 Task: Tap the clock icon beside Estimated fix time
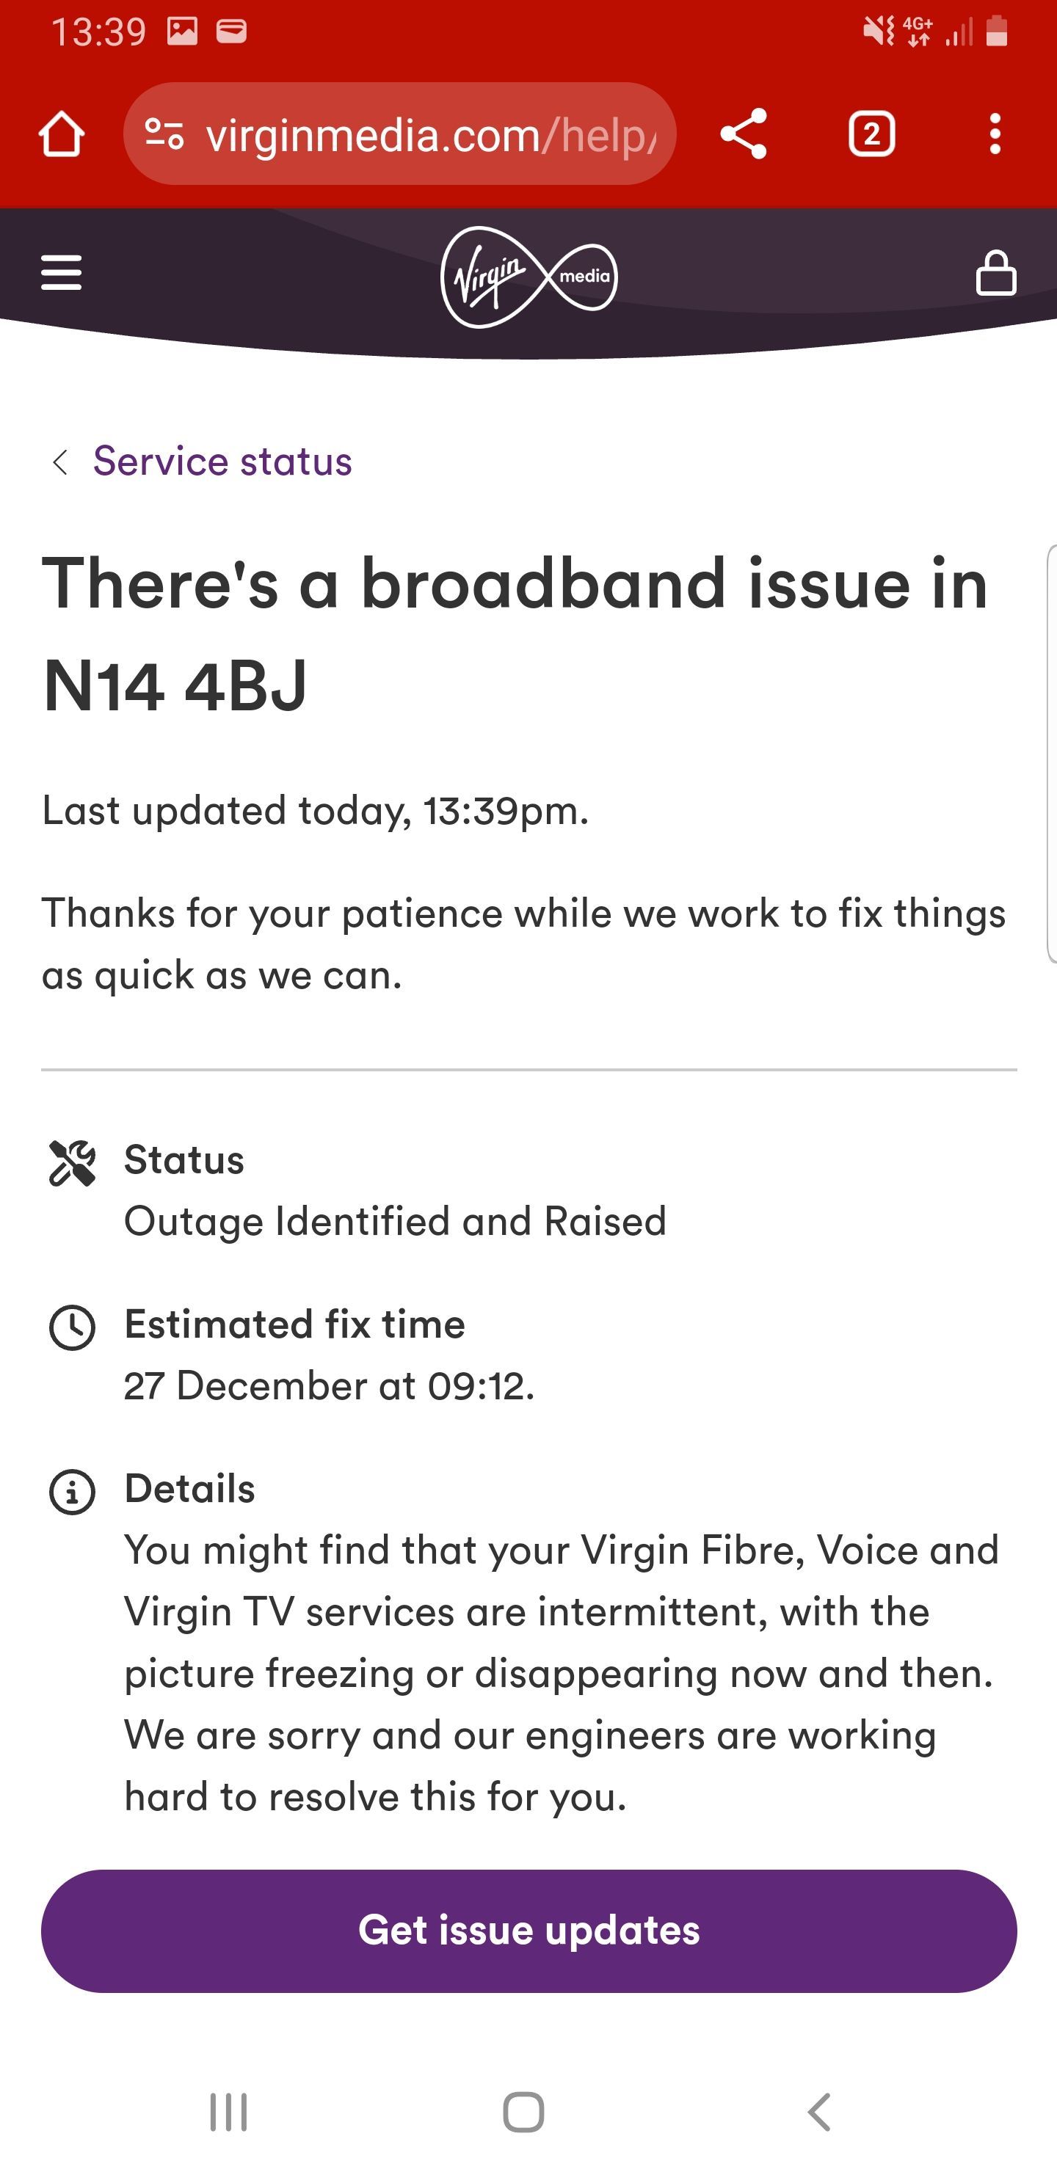click(x=73, y=1328)
